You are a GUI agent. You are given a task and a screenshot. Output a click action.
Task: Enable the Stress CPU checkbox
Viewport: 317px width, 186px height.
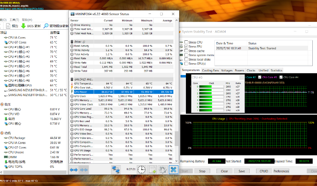click(186, 42)
